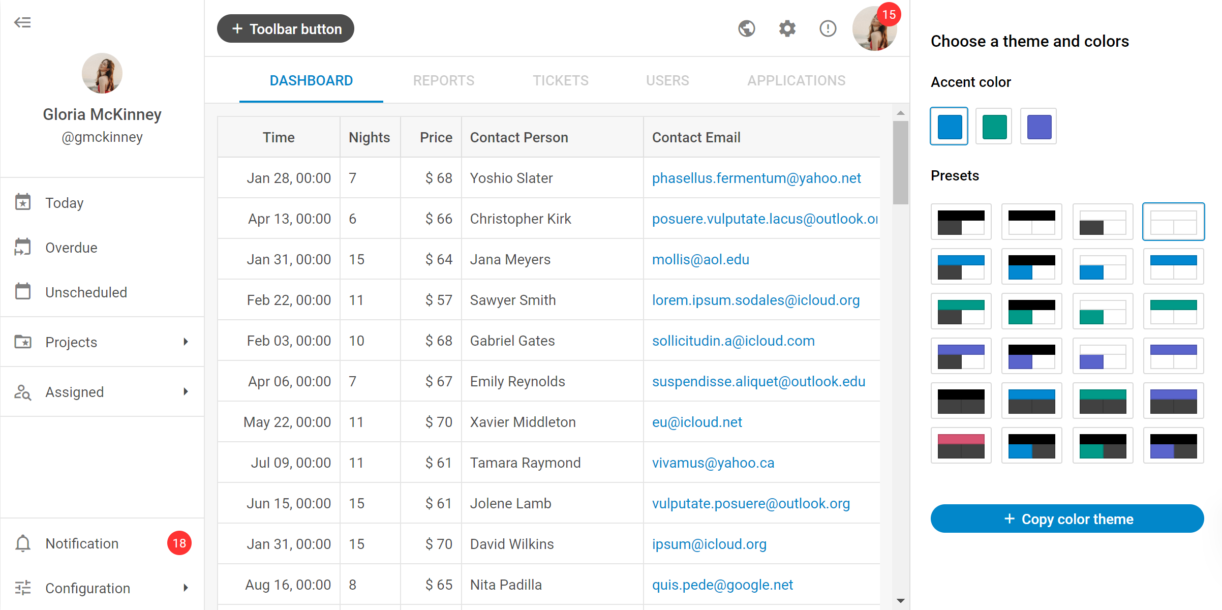Click the globe icon in the toolbar
Image resolution: width=1222 pixels, height=610 pixels.
point(747,29)
